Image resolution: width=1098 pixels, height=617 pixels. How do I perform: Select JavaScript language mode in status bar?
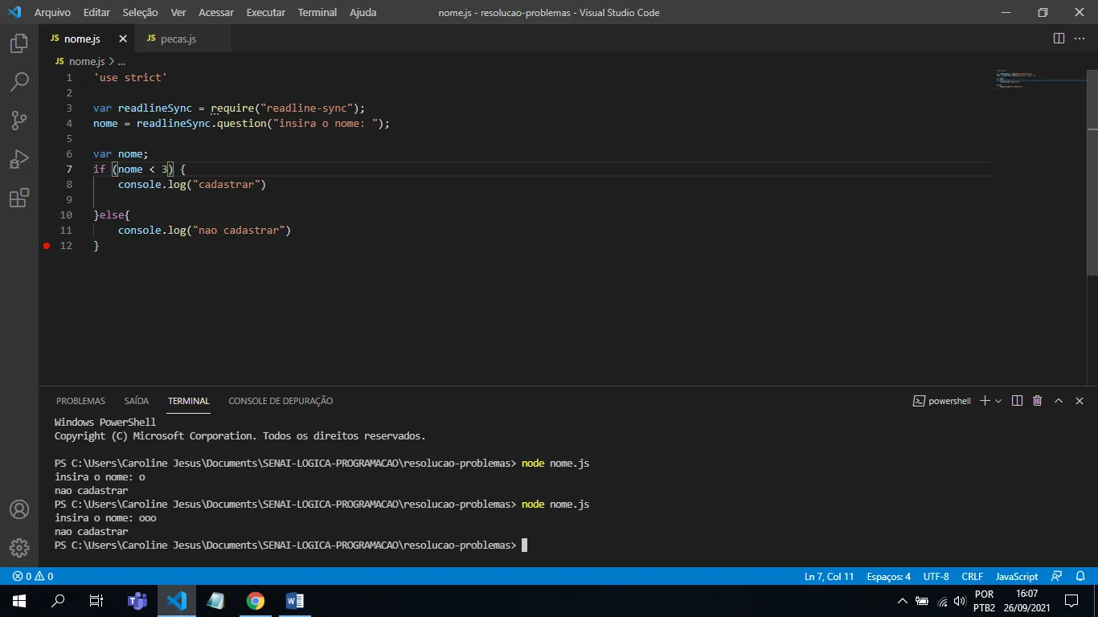pos(1016,576)
